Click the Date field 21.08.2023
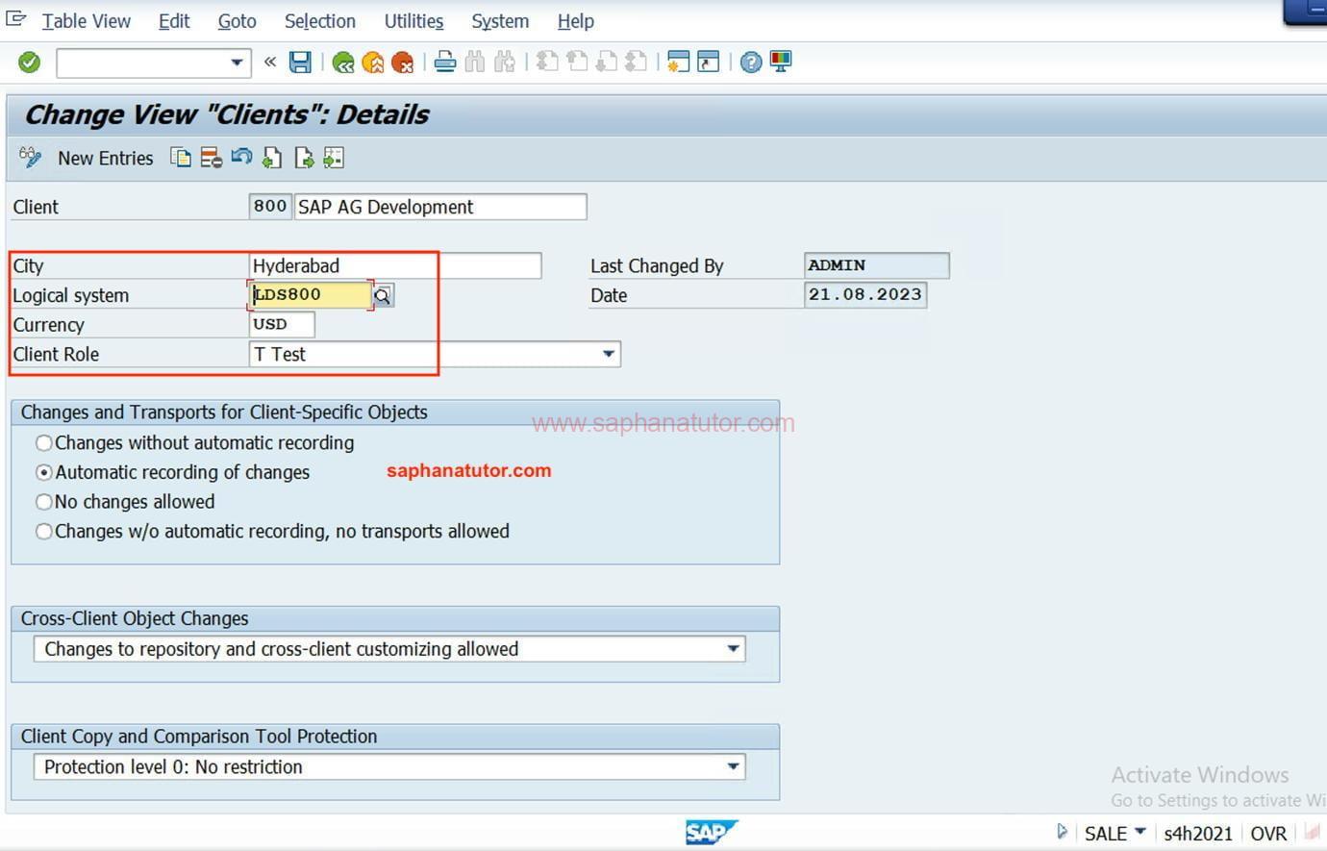This screenshot has width=1327, height=851. pyautogui.click(x=864, y=295)
